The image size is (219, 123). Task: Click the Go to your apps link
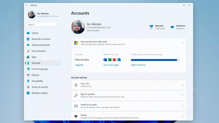[111, 65]
